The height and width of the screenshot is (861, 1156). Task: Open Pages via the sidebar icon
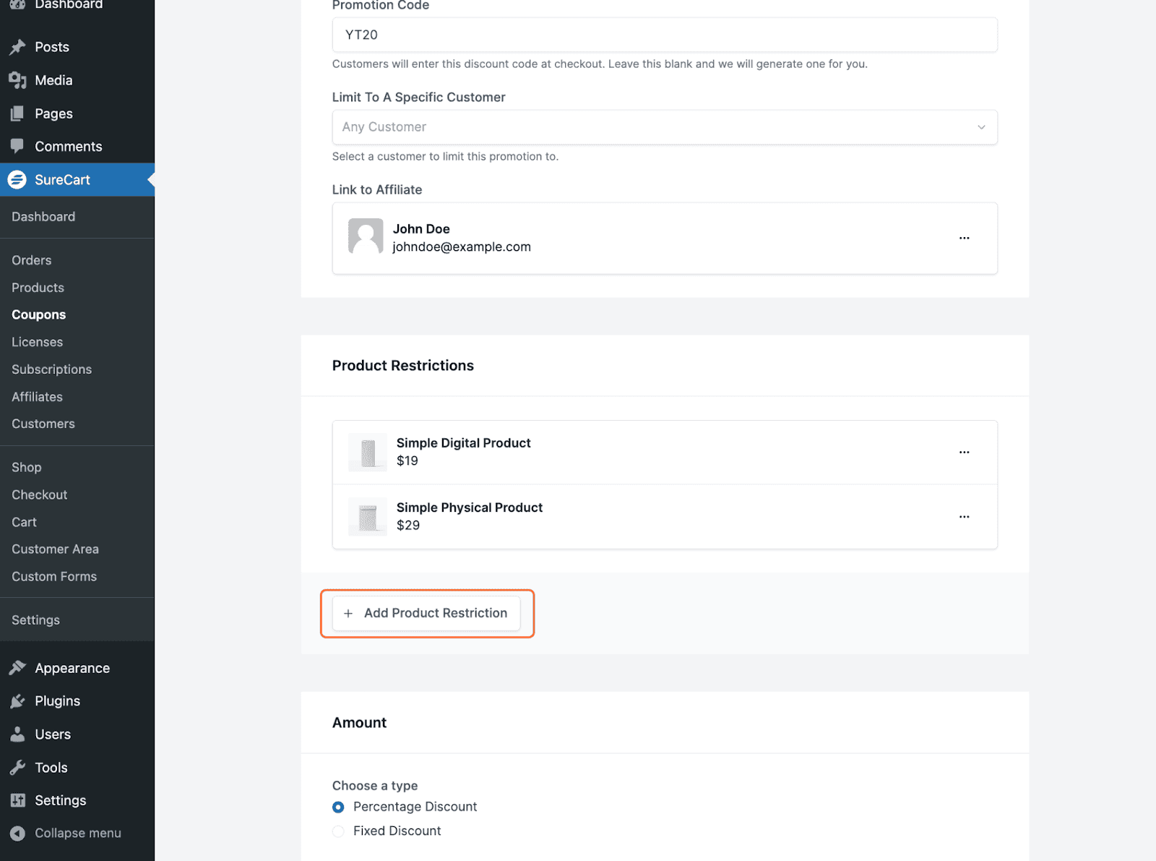19,113
